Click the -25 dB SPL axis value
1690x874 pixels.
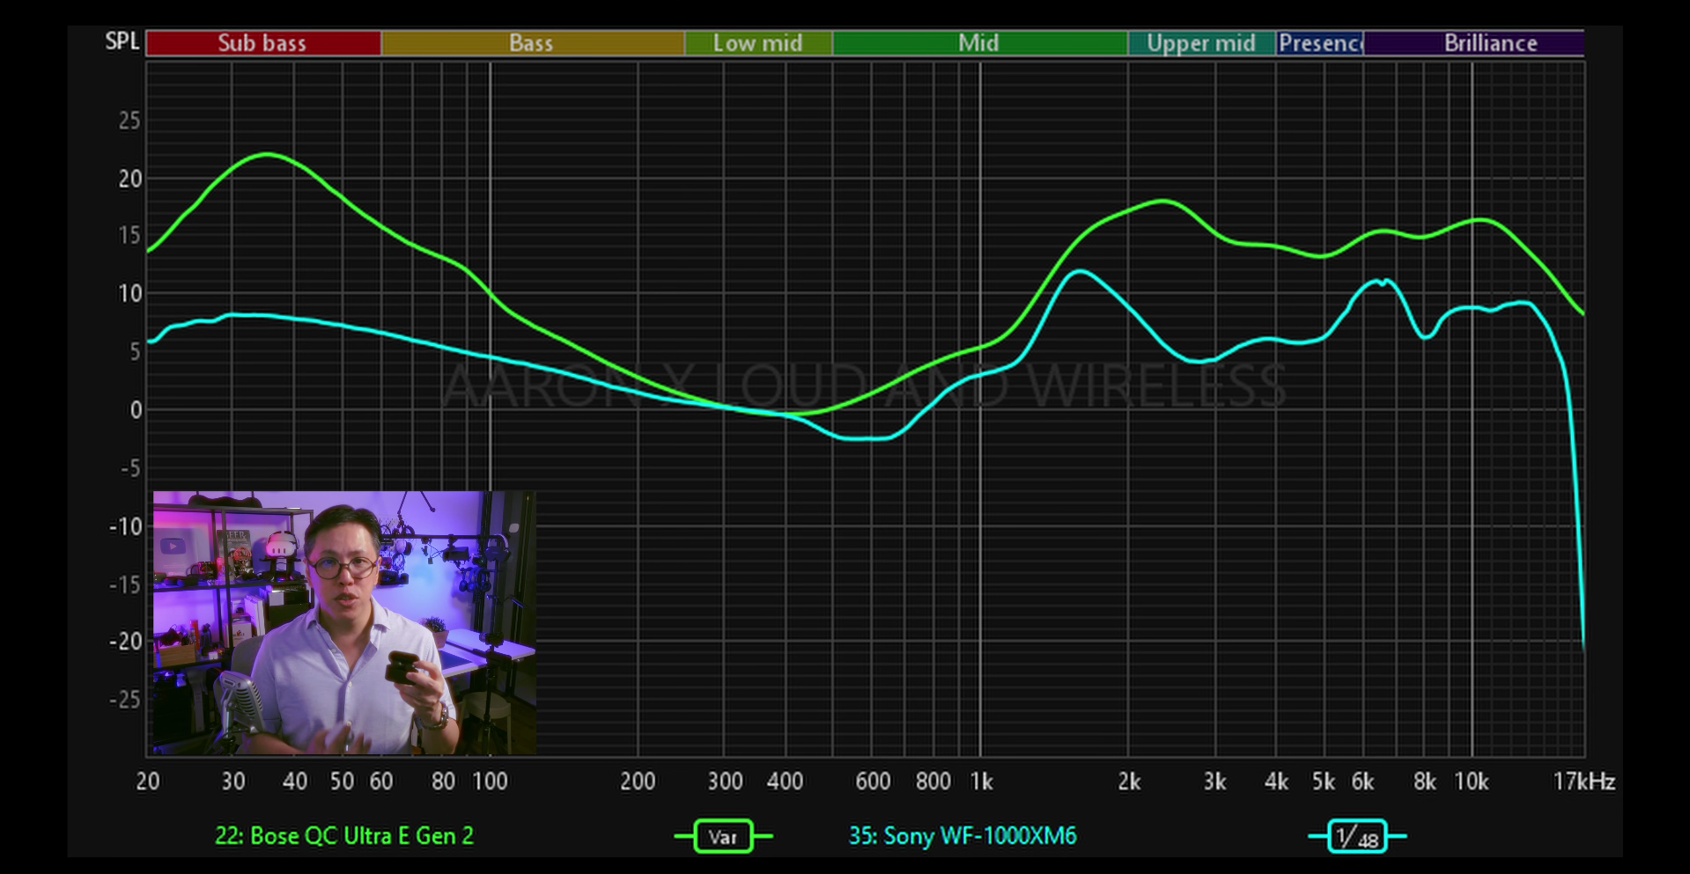125,700
